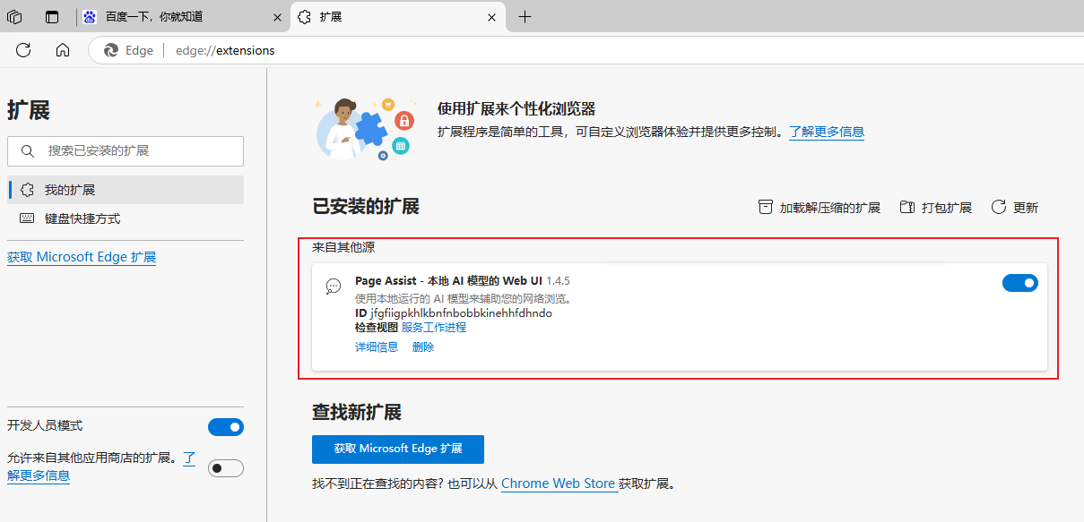This screenshot has width=1084, height=522.
Task: Open Page Assist 详细信息 link
Action: coord(377,347)
